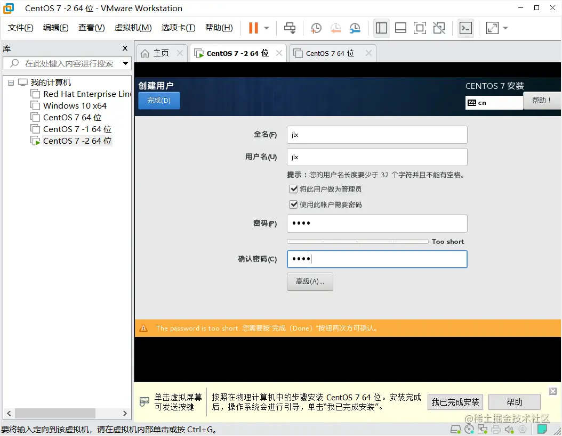Image resolution: width=562 pixels, height=436 pixels.
Task: Enter full screen mode icon
Action: click(420, 28)
